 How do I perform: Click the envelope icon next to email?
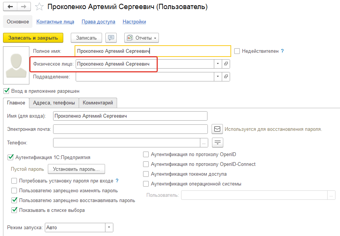pyautogui.click(x=217, y=129)
